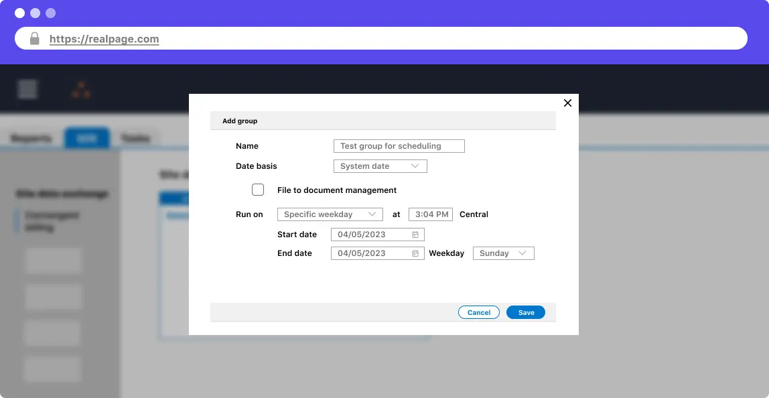This screenshot has height=398, width=769.
Task: Close the Add group dialog
Action: (x=567, y=103)
